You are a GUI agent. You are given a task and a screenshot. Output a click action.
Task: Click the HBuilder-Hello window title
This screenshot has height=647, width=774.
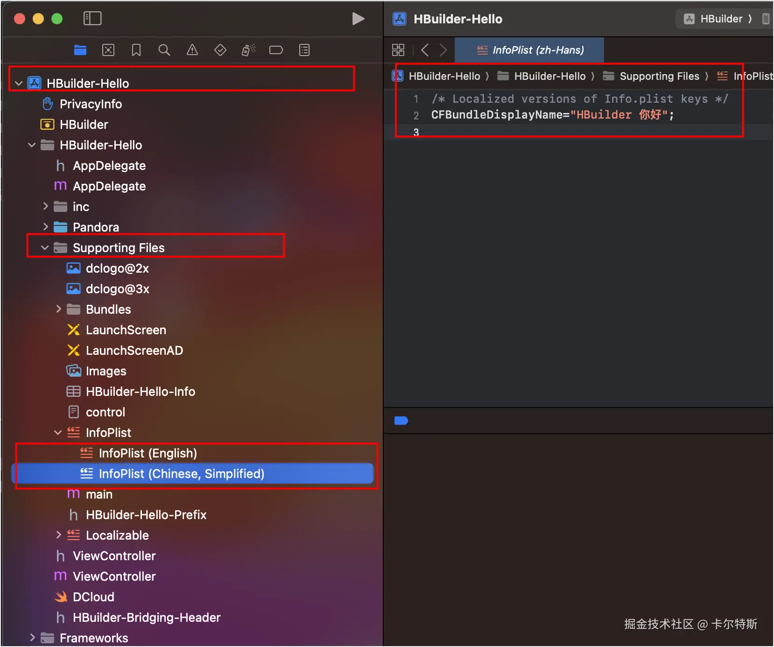458,19
